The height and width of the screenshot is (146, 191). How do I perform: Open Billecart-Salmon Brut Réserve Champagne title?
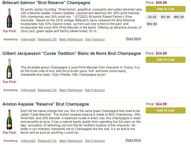[x=46, y=3]
